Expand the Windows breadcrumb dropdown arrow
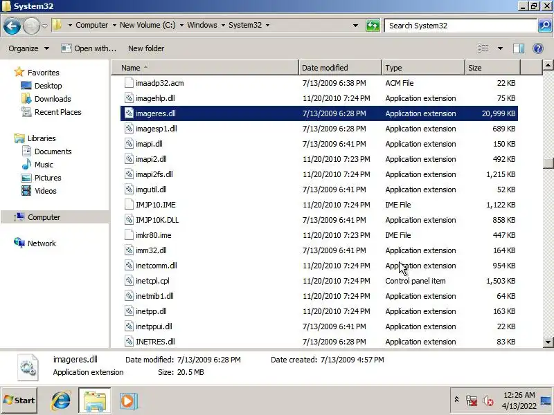The width and height of the screenshot is (554, 415). pos(223,25)
